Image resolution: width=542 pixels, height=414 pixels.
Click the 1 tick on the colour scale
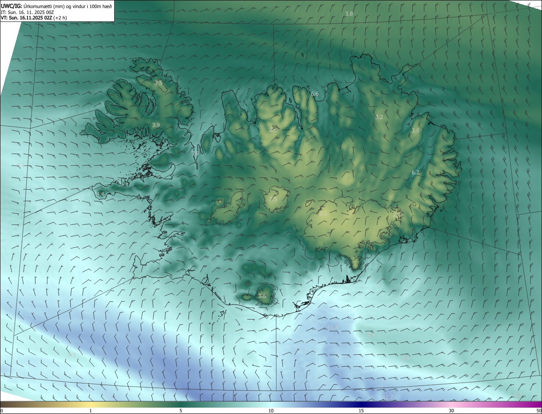[91, 411]
